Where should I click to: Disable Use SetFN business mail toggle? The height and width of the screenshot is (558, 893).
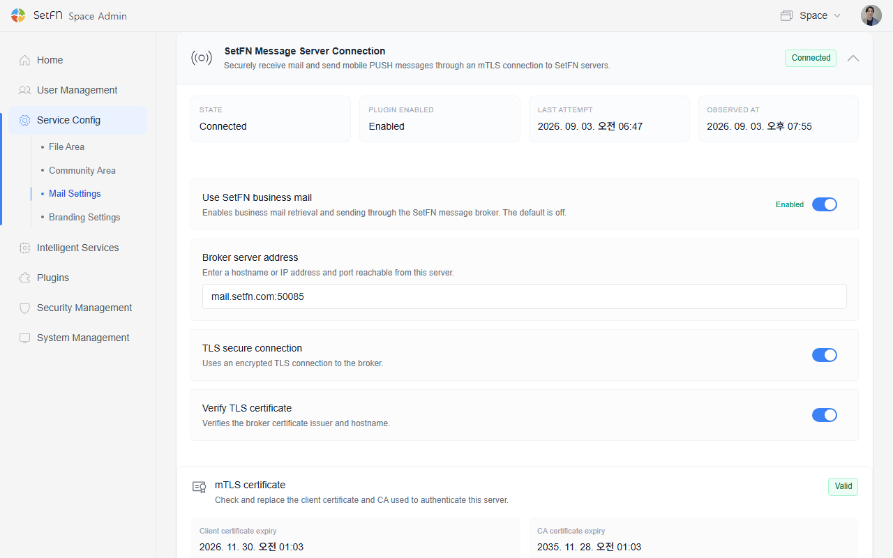point(824,204)
